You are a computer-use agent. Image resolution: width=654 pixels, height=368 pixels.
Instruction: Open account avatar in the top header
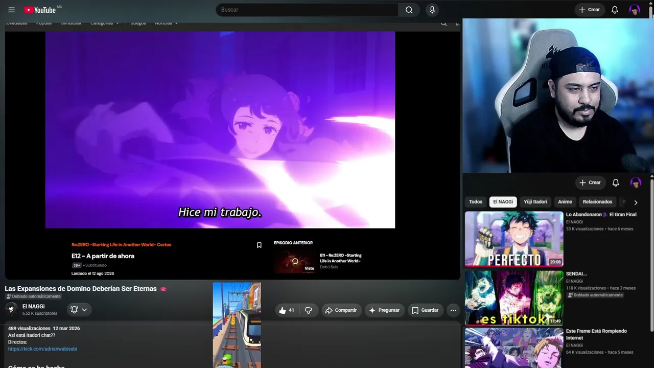pyautogui.click(x=635, y=10)
